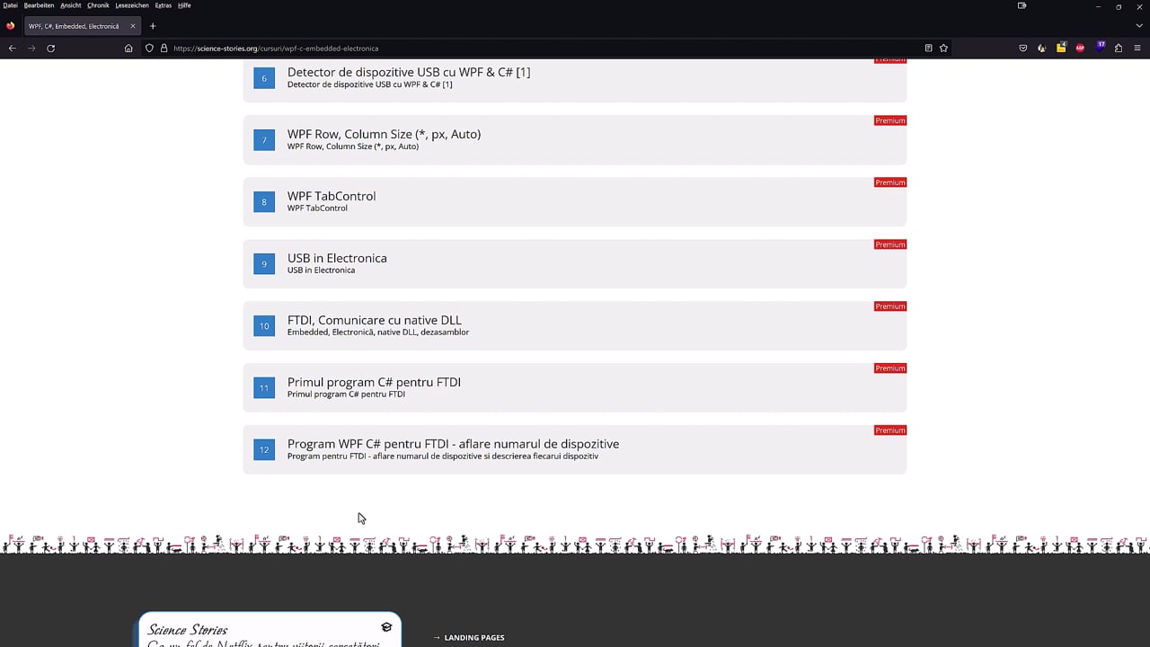Open the yellow extension with badge 4
Viewport: 1150px width, 647px height.
coord(1061,48)
